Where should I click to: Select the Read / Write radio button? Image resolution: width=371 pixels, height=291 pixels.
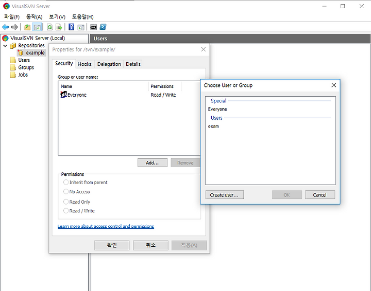(66, 210)
